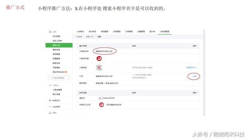
Task: Click the 管理 icon at the sidebar bottom
Action: [50, 113]
